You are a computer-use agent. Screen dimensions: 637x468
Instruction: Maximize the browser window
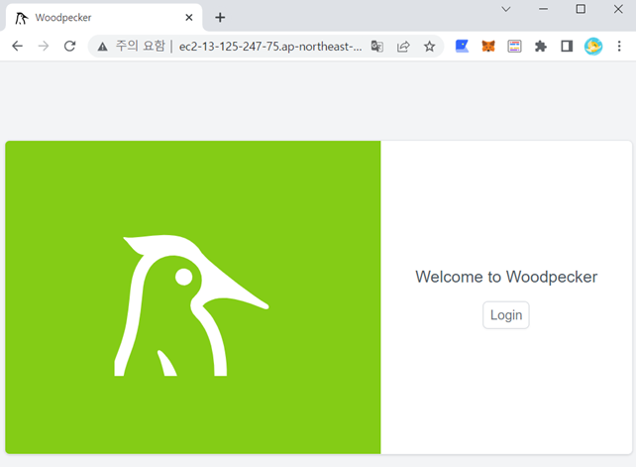581,9
